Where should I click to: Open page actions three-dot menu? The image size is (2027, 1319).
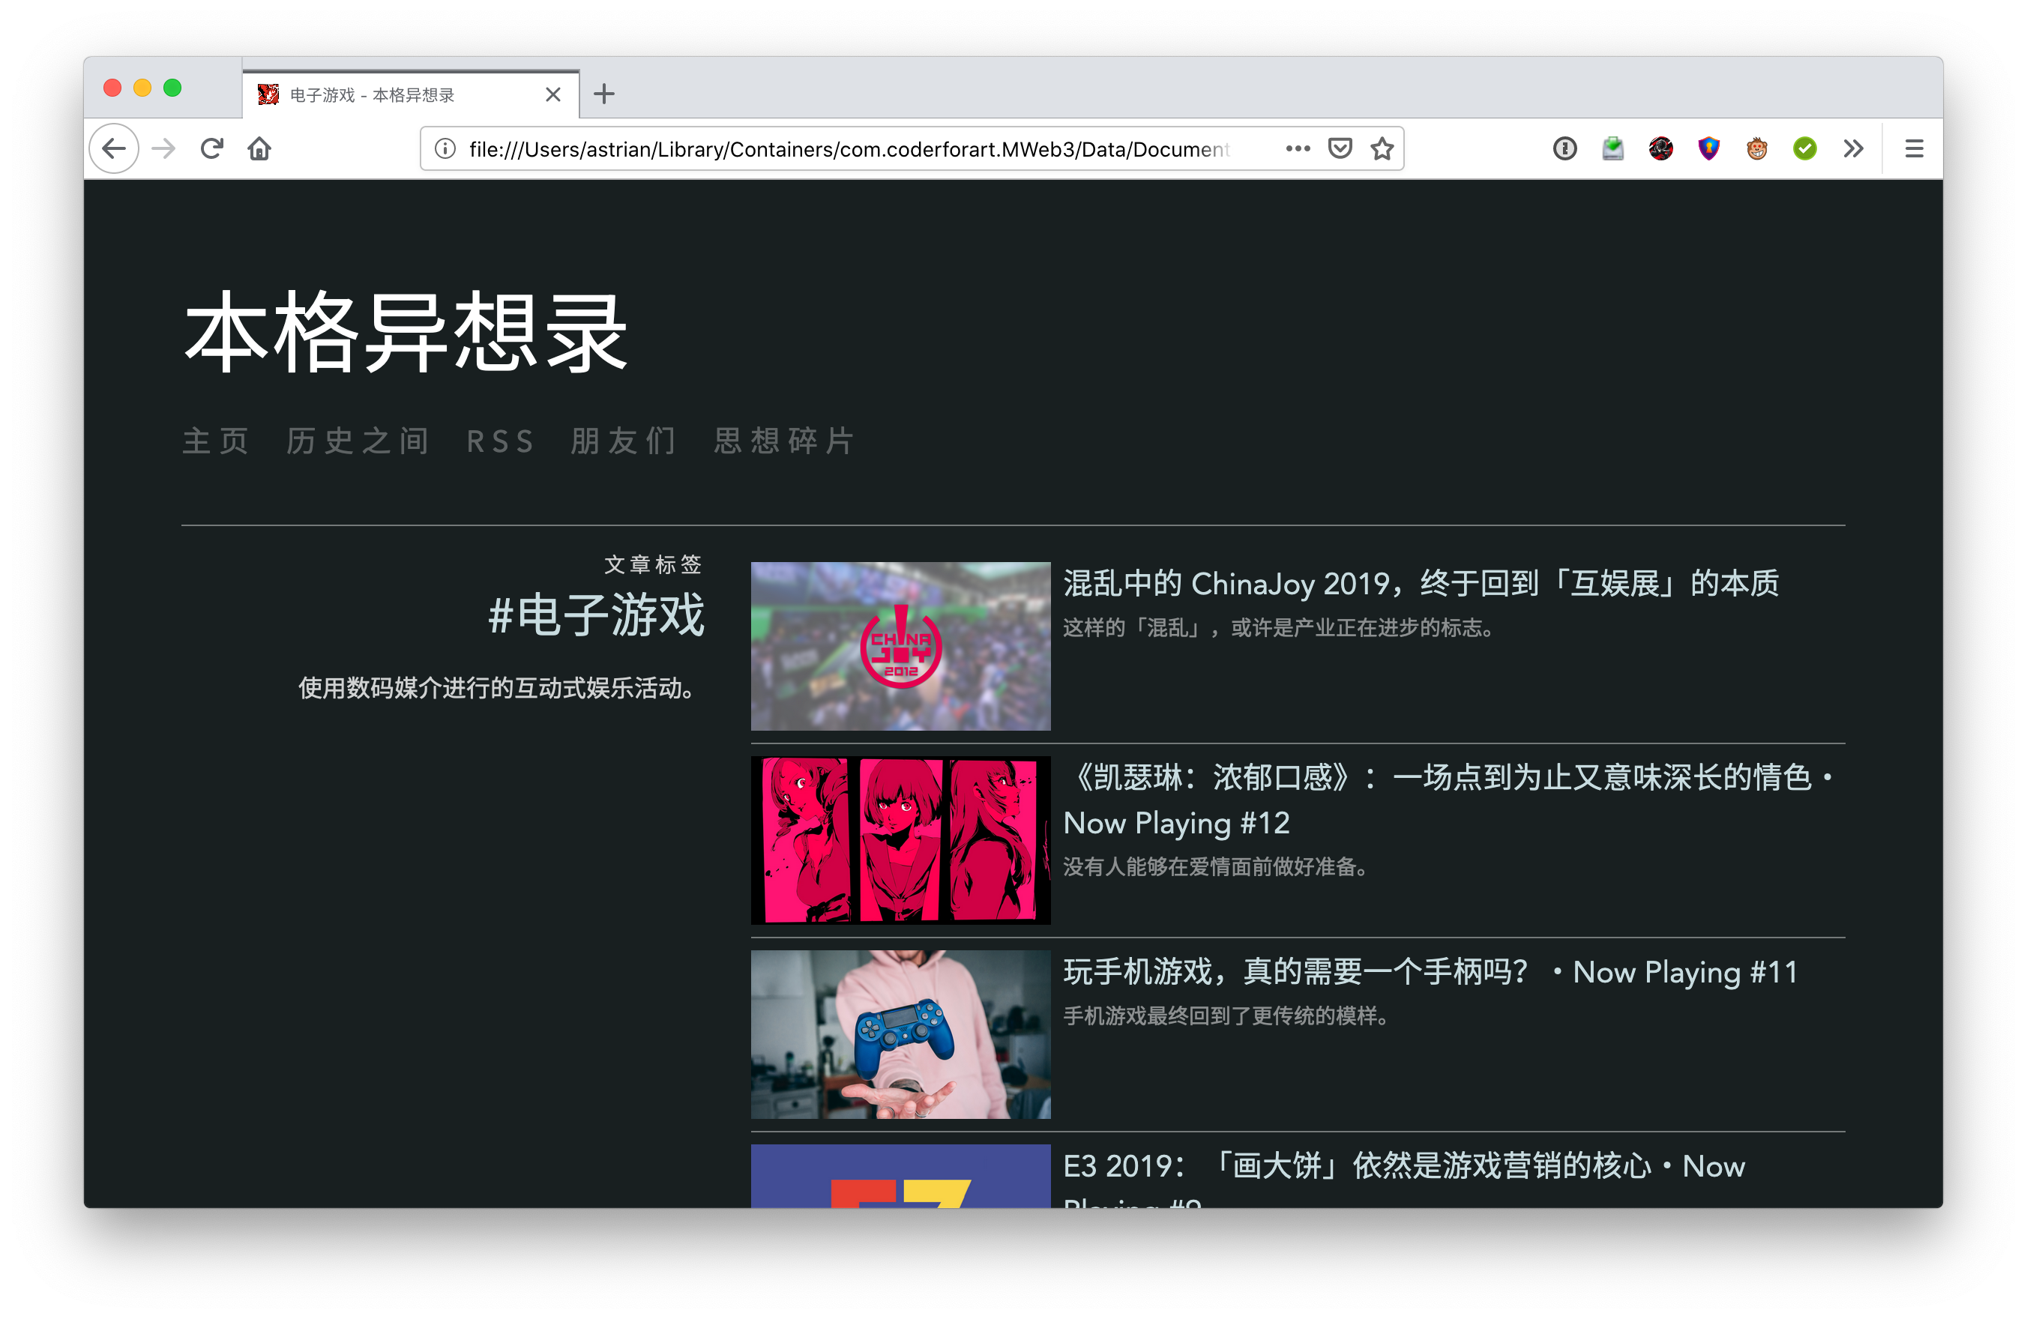coord(1297,149)
